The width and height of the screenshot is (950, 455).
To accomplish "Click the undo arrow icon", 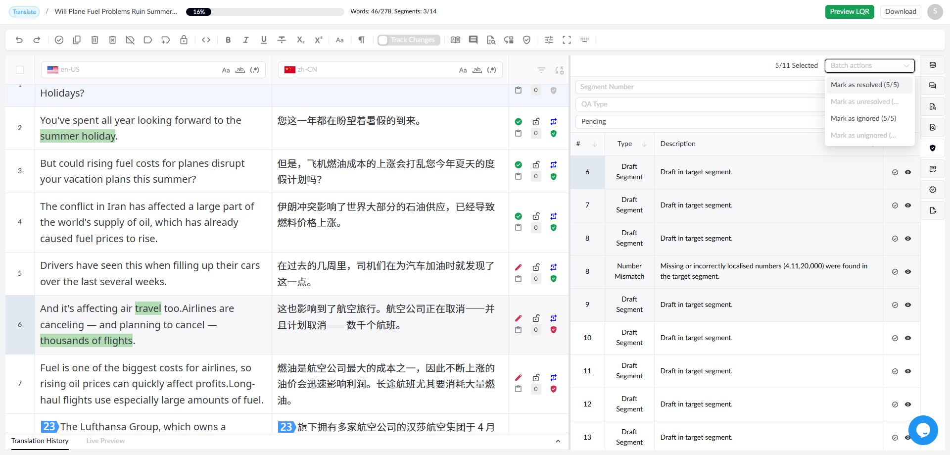I will tap(19, 40).
